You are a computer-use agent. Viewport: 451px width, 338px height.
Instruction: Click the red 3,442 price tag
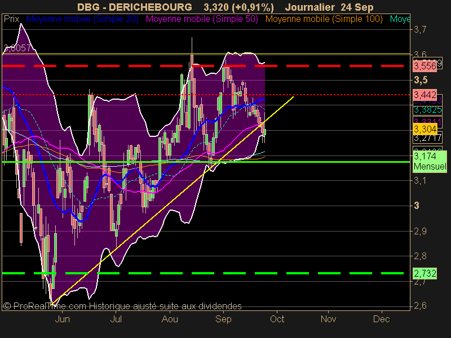point(425,95)
